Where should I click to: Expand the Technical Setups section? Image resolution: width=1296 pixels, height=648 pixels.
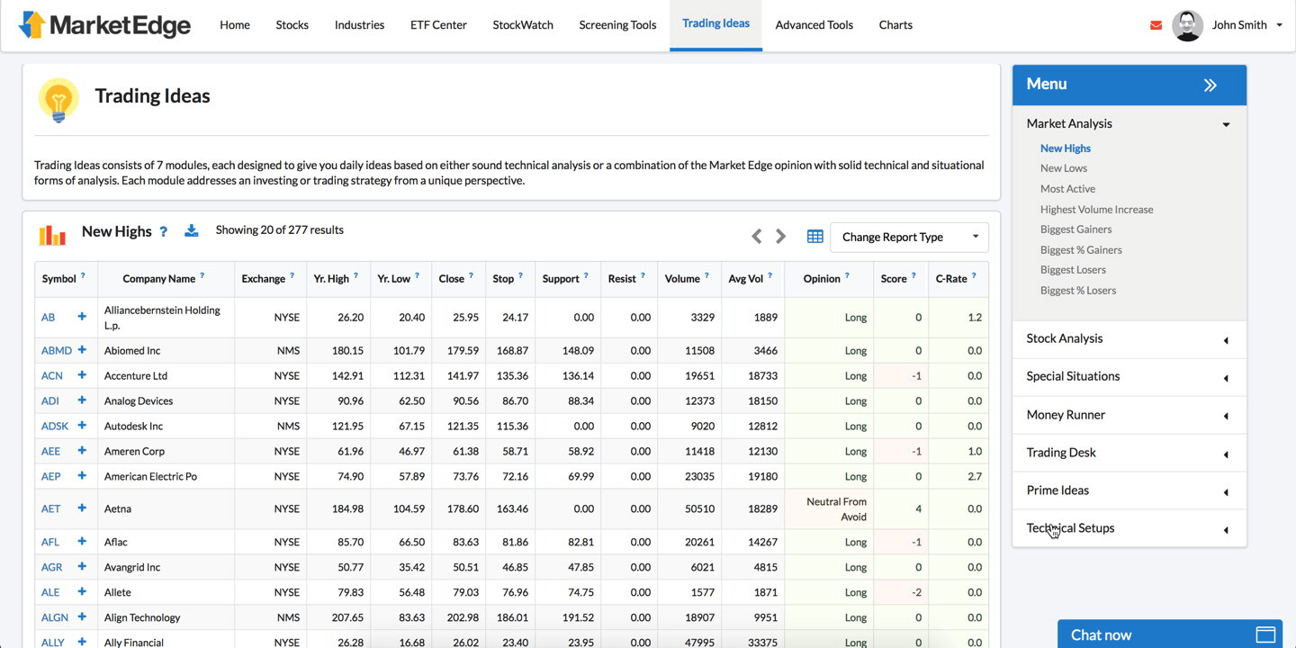[x=1226, y=530]
